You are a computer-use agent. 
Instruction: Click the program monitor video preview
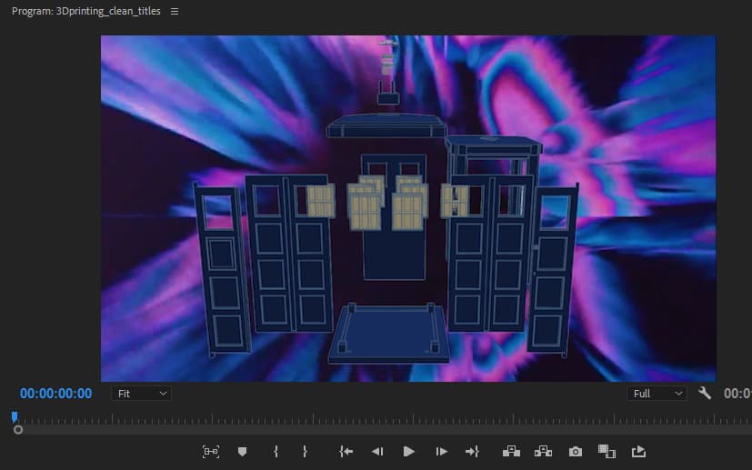pos(408,208)
